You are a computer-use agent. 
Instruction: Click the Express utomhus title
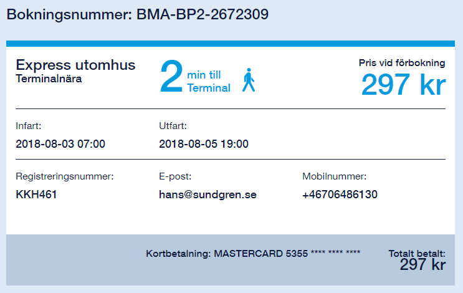[x=75, y=65]
